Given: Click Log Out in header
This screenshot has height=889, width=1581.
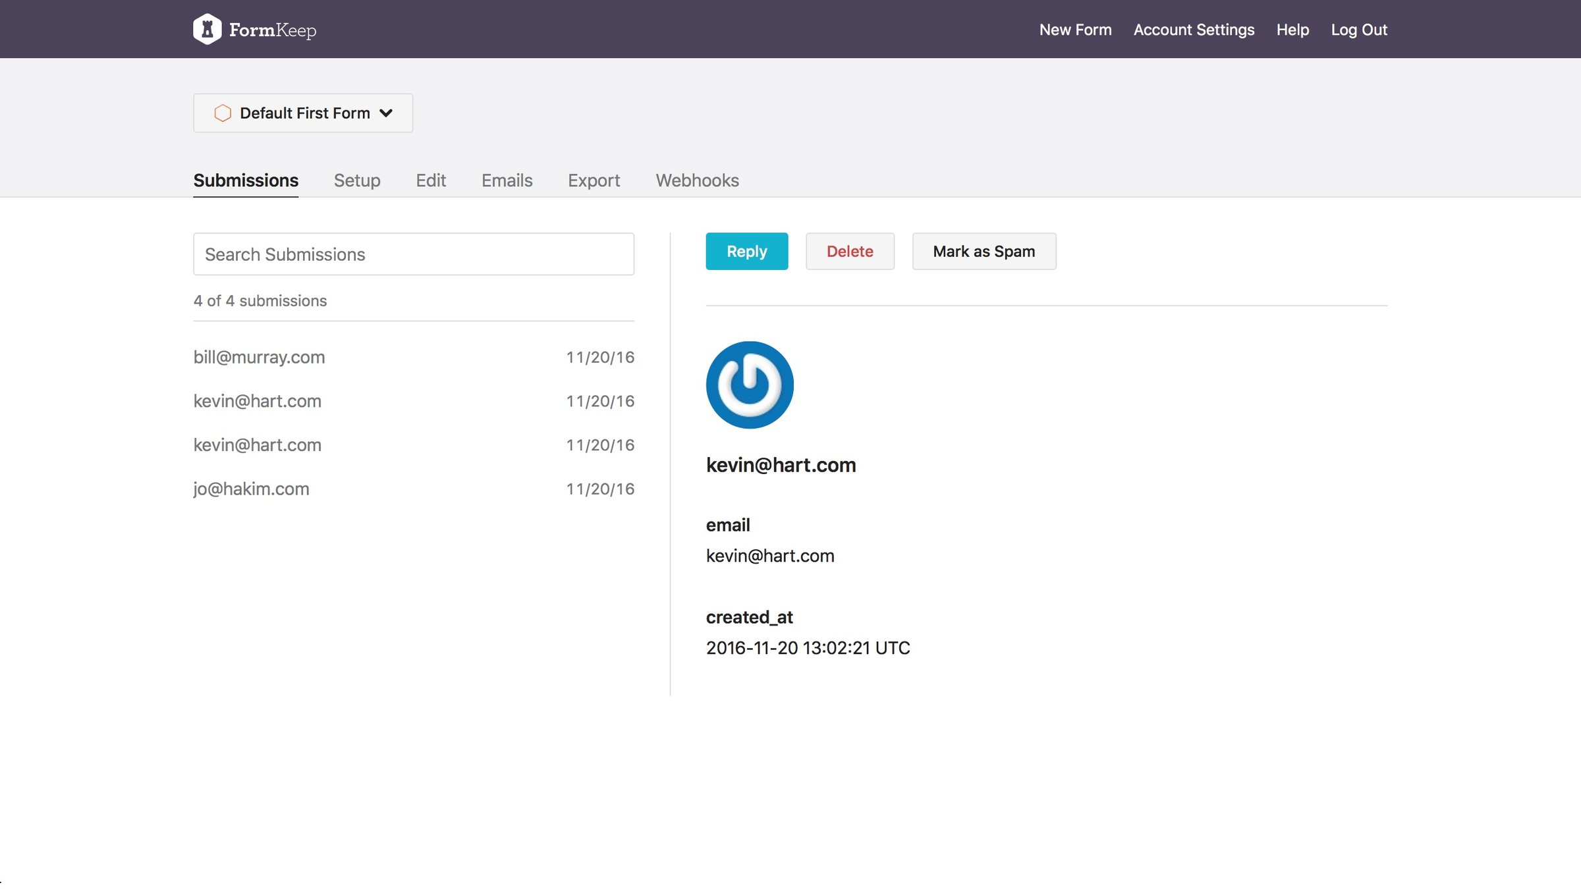Looking at the screenshot, I should click(x=1359, y=30).
